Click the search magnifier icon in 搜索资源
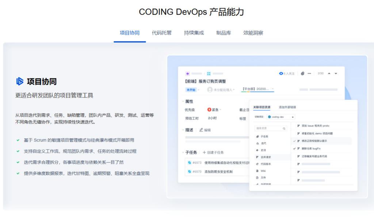The width and height of the screenshot is (374, 222). 284,128
